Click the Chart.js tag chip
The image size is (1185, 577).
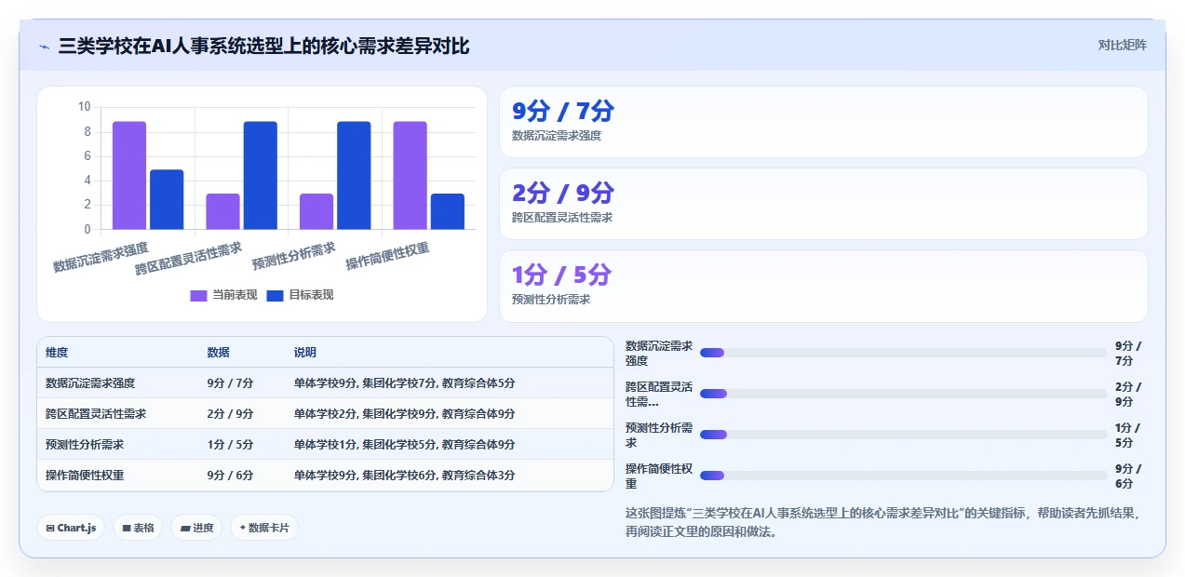click(71, 528)
